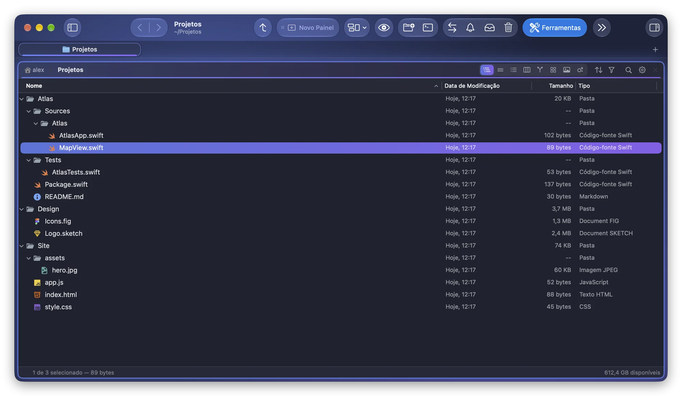
Task: Switch to columns view
Action: pos(527,70)
